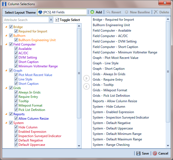Click the move-right arrow circle button

[87, 78]
